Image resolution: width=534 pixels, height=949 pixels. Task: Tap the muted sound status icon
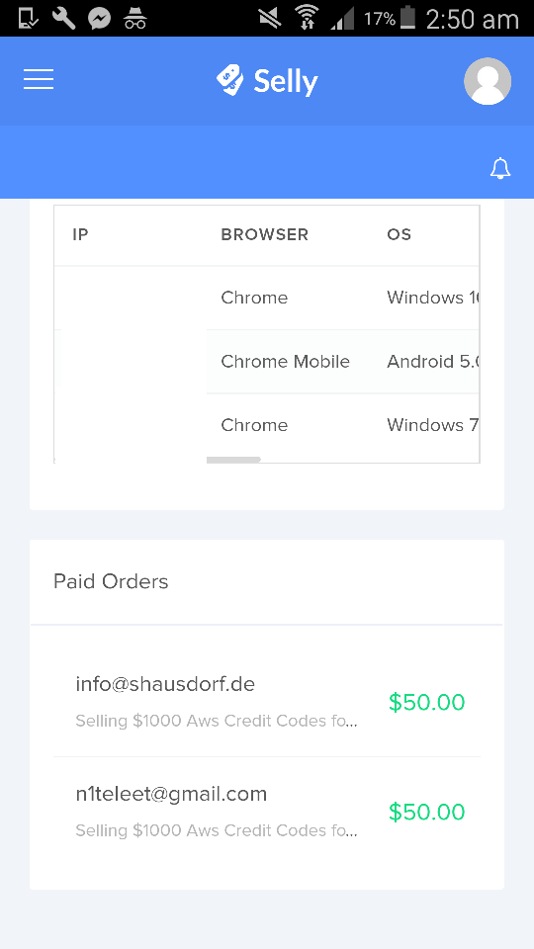tap(270, 19)
